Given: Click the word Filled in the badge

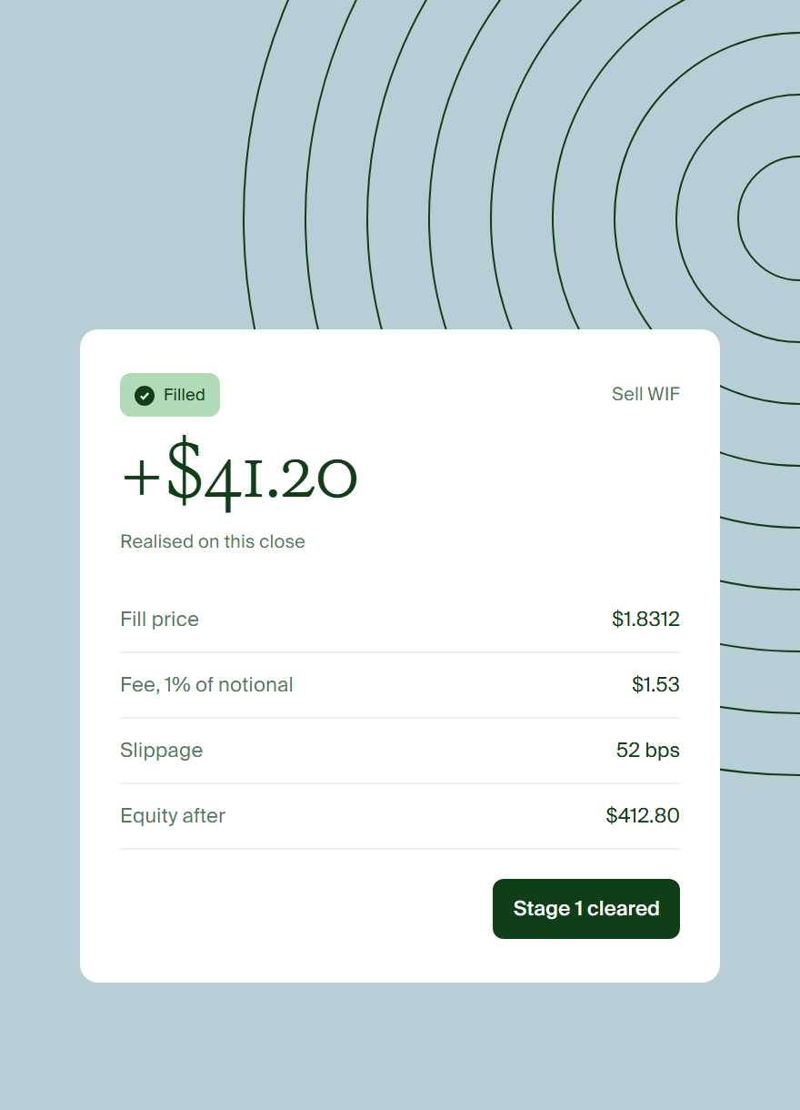Looking at the screenshot, I should (x=185, y=395).
